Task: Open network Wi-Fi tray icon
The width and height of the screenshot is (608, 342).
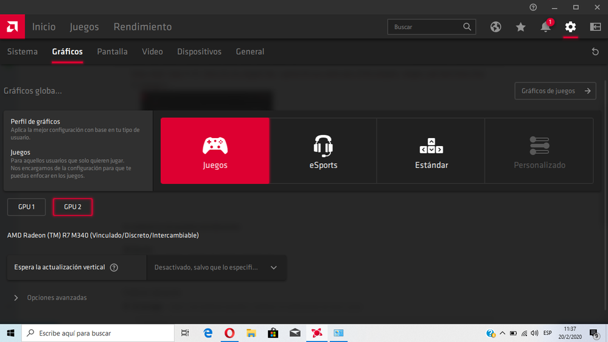Action: [524, 333]
